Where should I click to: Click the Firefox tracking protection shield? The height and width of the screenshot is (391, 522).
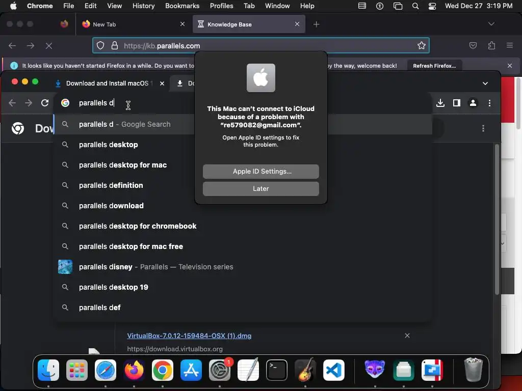[100, 45]
